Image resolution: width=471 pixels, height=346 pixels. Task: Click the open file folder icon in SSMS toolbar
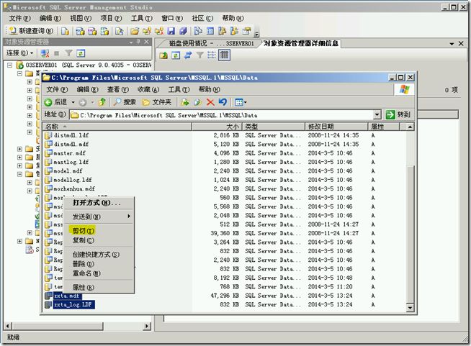[x=135, y=31]
